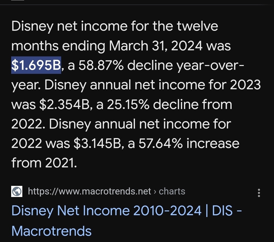Click the 'from 2021.' text ending the snippet
This screenshot has height=242, width=274.
(44, 163)
